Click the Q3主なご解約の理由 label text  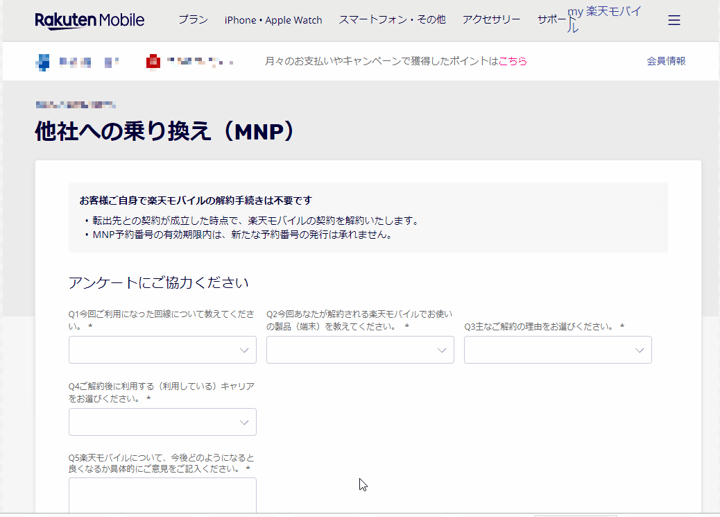click(544, 327)
